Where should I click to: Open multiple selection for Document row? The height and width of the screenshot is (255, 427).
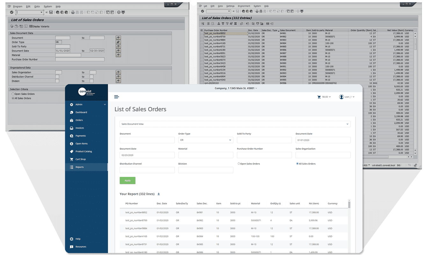[x=118, y=38]
